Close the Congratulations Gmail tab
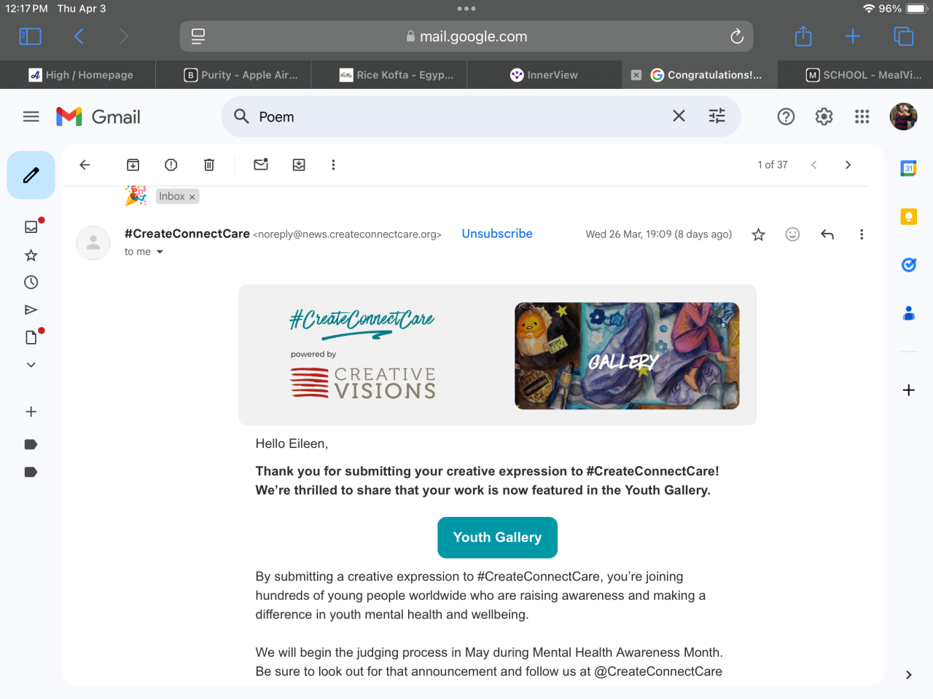Viewport: 933px width, 699px height. pos(636,75)
